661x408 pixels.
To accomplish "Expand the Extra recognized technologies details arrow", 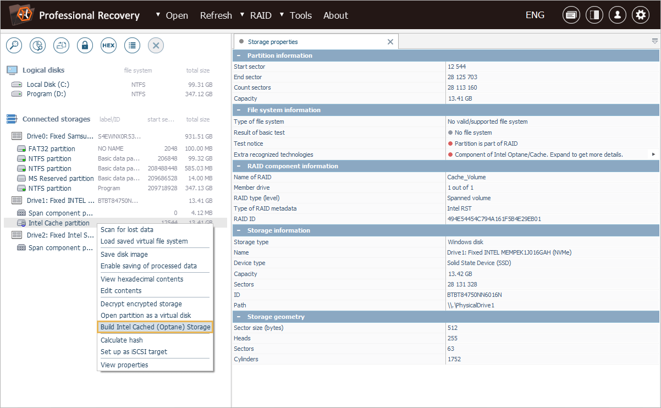I will 654,155.
